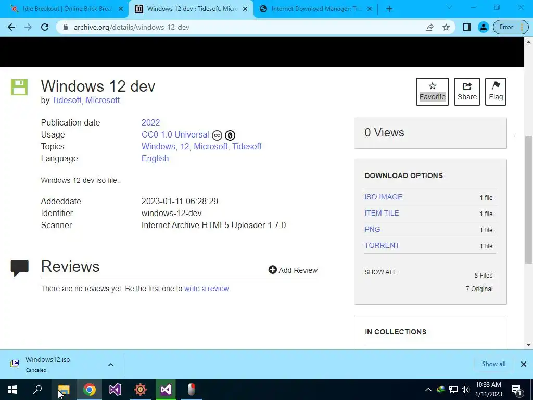Reload the archive.org page
Viewport: 533px width, 400px height.
45,27
